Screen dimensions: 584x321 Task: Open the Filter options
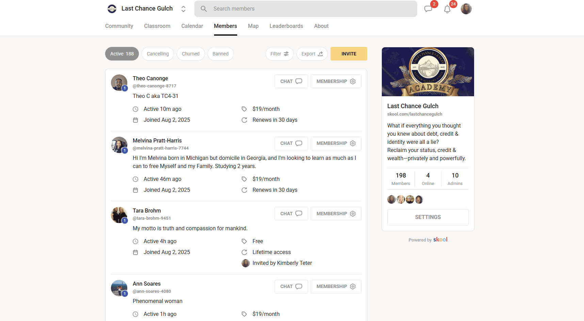click(279, 54)
